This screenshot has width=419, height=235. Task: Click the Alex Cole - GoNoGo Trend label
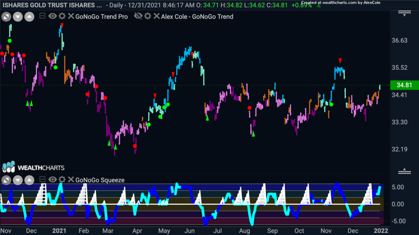point(197,16)
